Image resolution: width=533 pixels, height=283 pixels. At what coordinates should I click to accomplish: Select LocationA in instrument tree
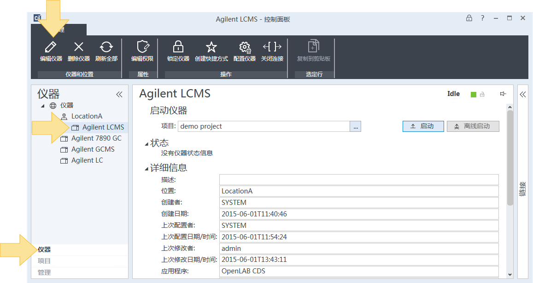pyautogui.click(x=87, y=116)
